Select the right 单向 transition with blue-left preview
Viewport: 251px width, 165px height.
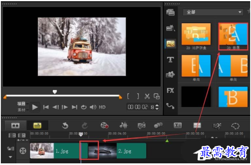pyautogui.click(x=233, y=66)
